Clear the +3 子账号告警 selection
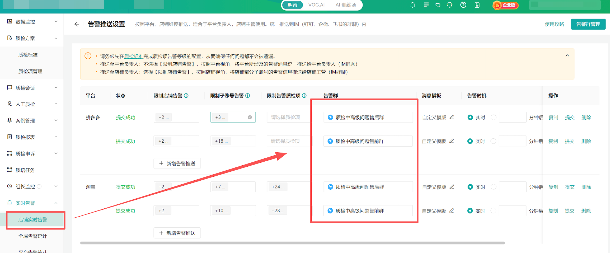The width and height of the screenshot is (610, 253). 250,117
